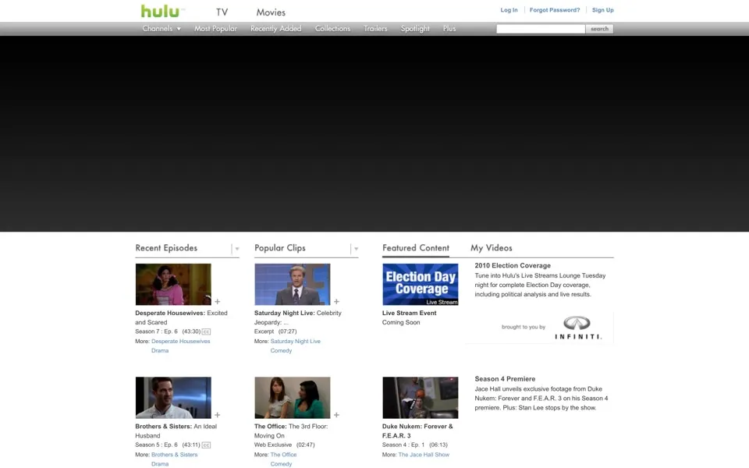The image size is (749, 468).
Task: Click the Popular Clips heading
Action: pos(280,248)
